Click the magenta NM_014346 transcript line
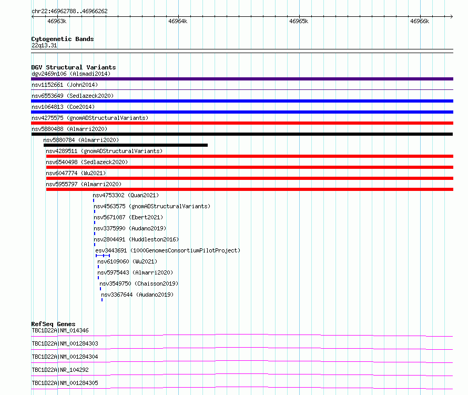 coord(242,335)
